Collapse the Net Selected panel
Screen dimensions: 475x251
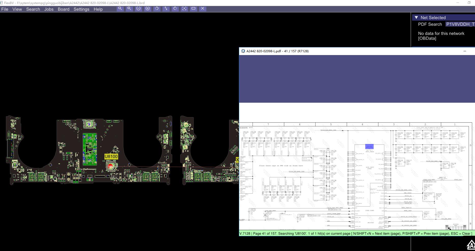pos(416,18)
